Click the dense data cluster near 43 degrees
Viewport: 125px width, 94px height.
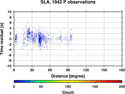pyautogui.click(x=40, y=39)
